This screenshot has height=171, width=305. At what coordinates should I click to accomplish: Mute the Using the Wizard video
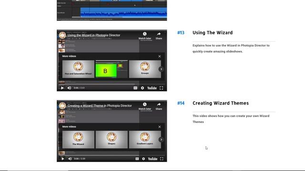69,88
